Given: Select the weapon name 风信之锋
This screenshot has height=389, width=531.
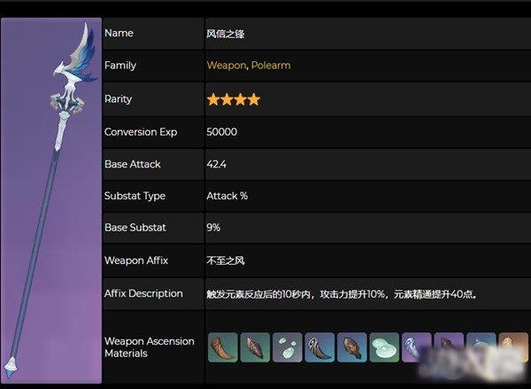Looking at the screenshot, I should [x=226, y=34].
